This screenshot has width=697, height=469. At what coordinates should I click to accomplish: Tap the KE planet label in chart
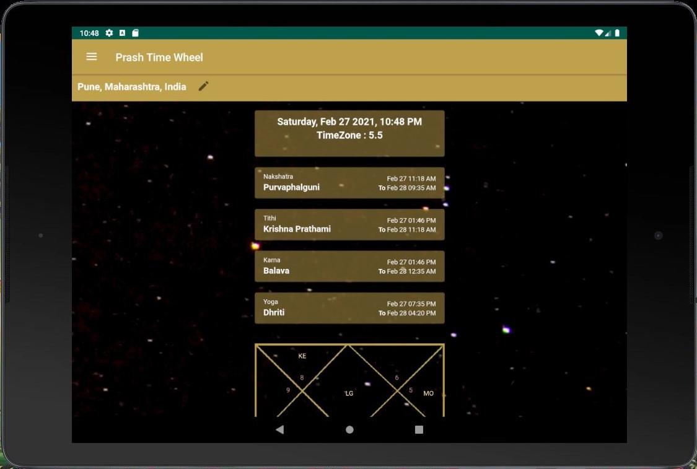coord(302,356)
